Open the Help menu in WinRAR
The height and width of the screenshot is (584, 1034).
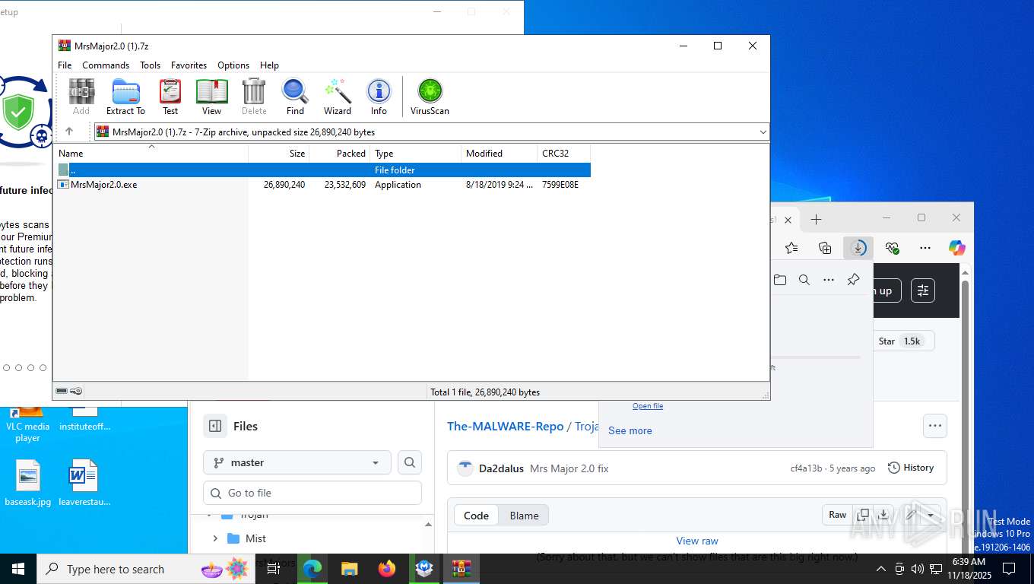[x=269, y=65]
